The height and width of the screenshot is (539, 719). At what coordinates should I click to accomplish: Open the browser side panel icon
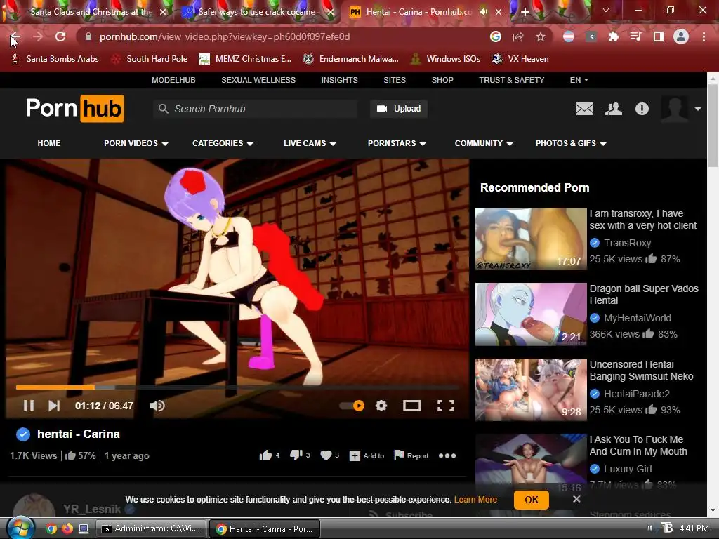click(659, 36)
